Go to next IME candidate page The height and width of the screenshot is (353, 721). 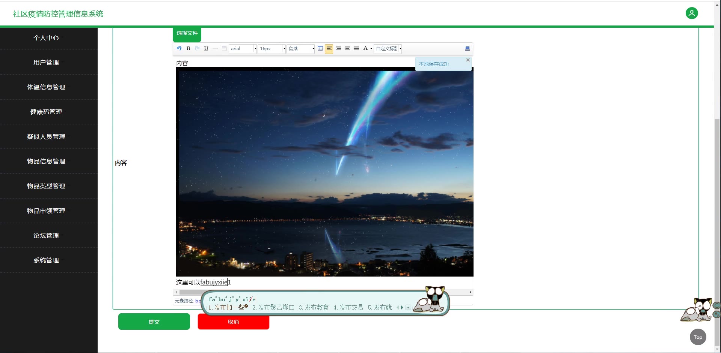(402, 308)
